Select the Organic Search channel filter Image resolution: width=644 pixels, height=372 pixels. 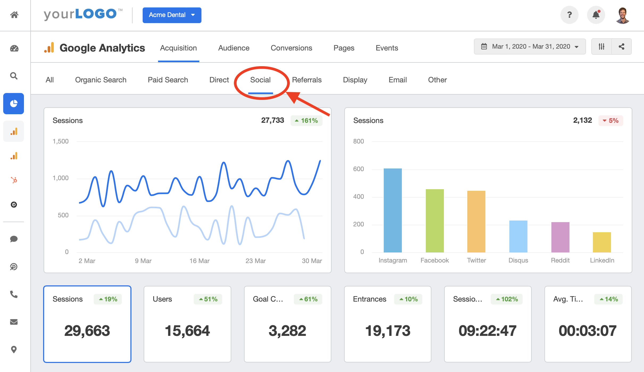tap(101, 80)
